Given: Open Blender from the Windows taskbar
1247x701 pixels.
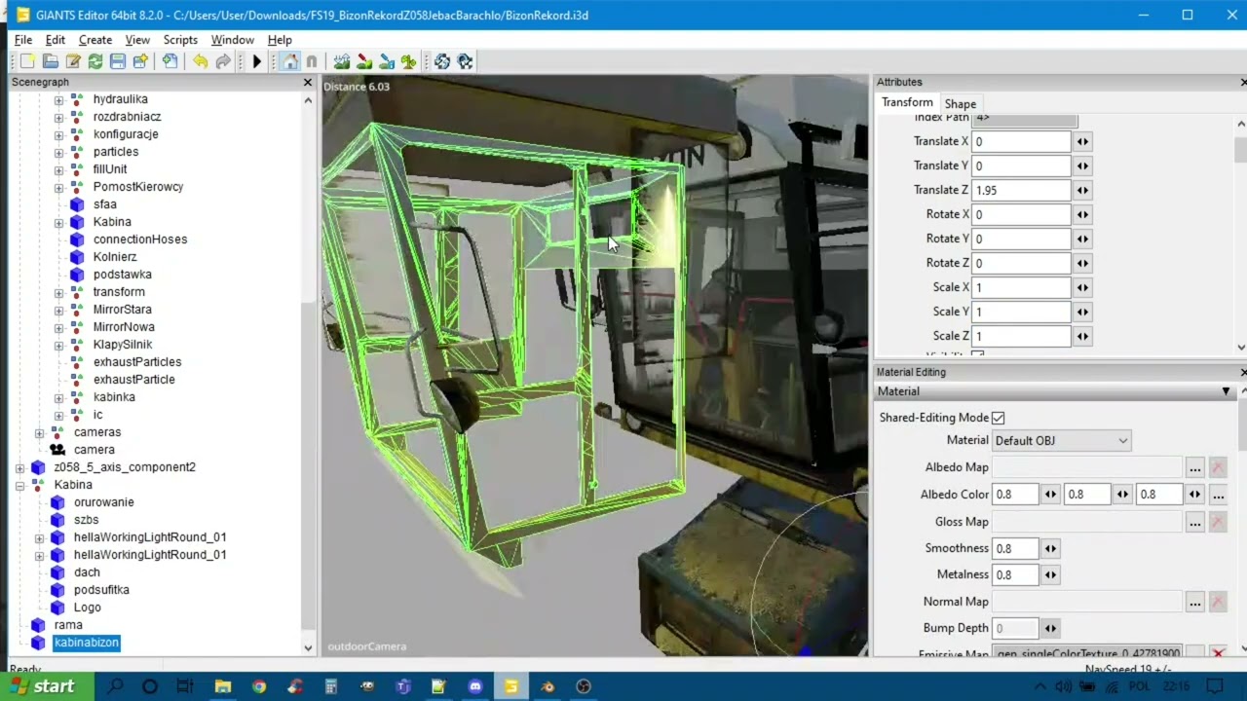Looking at the screenshot, I should 548,686.
